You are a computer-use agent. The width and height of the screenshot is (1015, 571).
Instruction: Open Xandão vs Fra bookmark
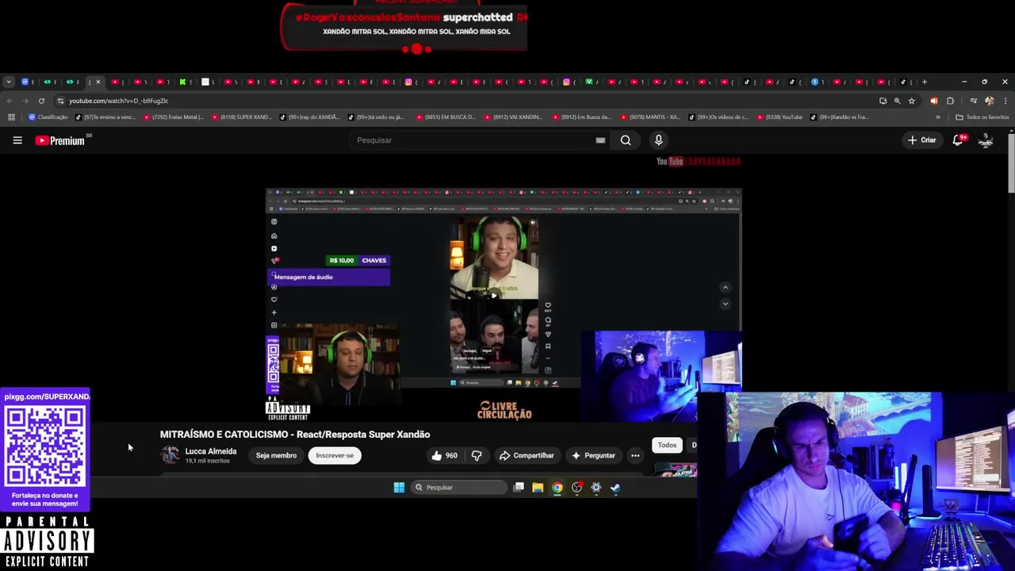(840, 117)
